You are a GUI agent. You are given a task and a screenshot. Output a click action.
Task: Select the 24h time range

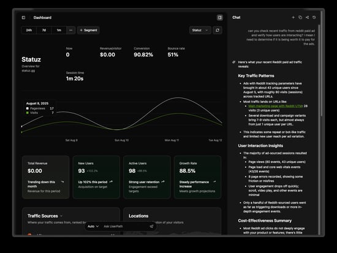[29, 30]
